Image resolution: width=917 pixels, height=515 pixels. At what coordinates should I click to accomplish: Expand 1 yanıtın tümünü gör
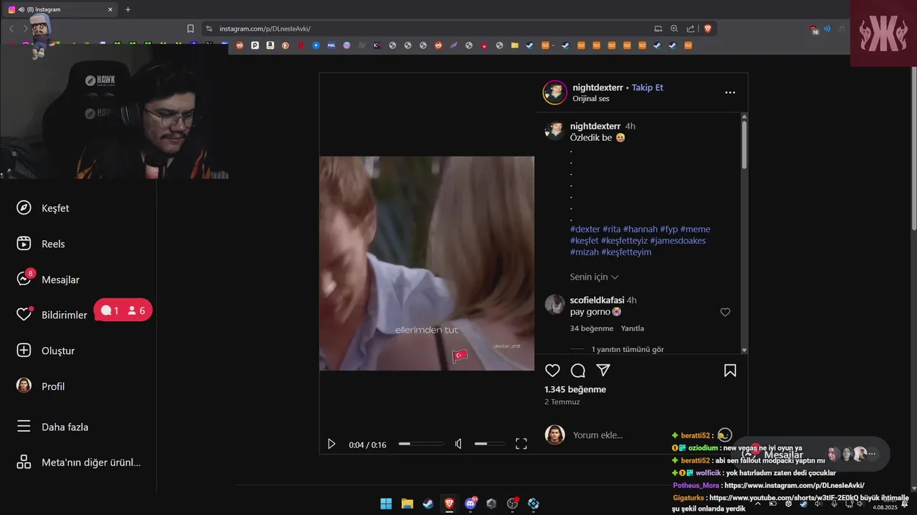click(x=628, y=349)
